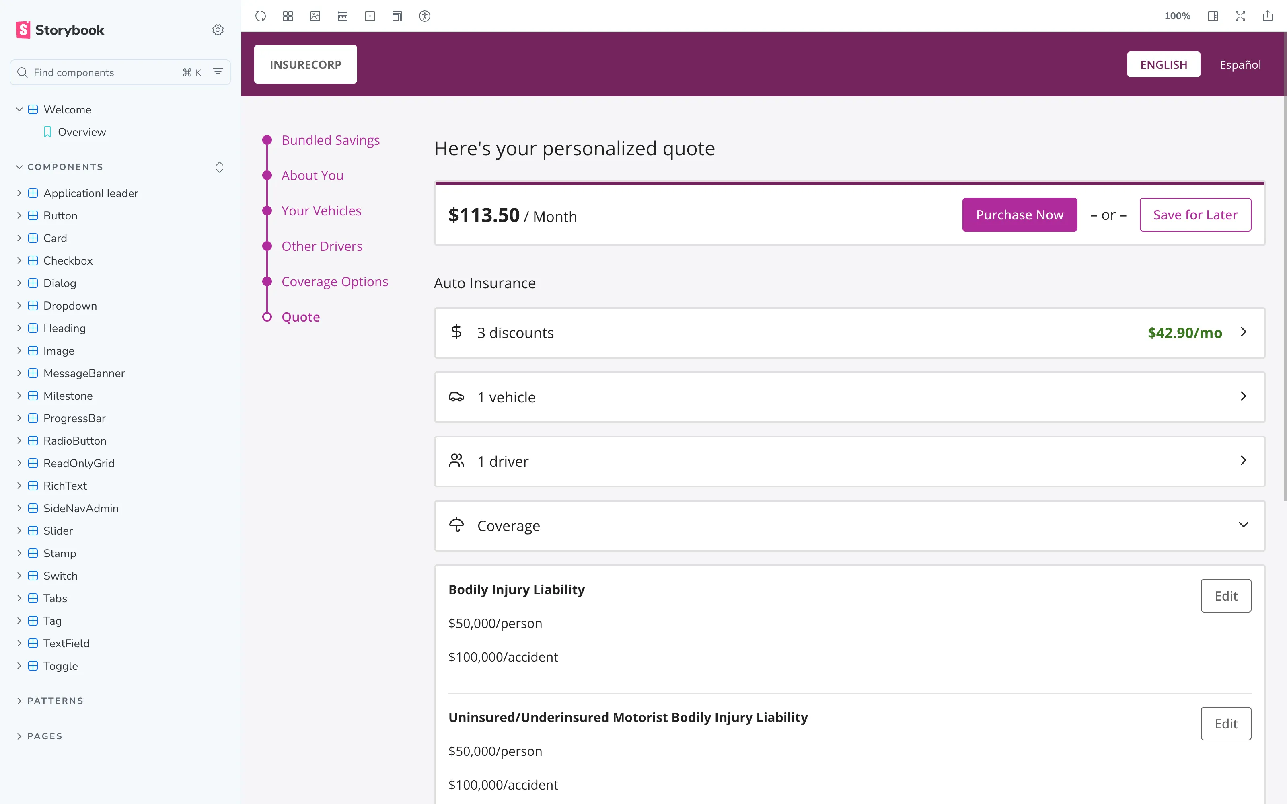This screenshot has width=1287, height=804.
Task: Open the Storybook settings gear icon
Action: [x=218, y=30]
